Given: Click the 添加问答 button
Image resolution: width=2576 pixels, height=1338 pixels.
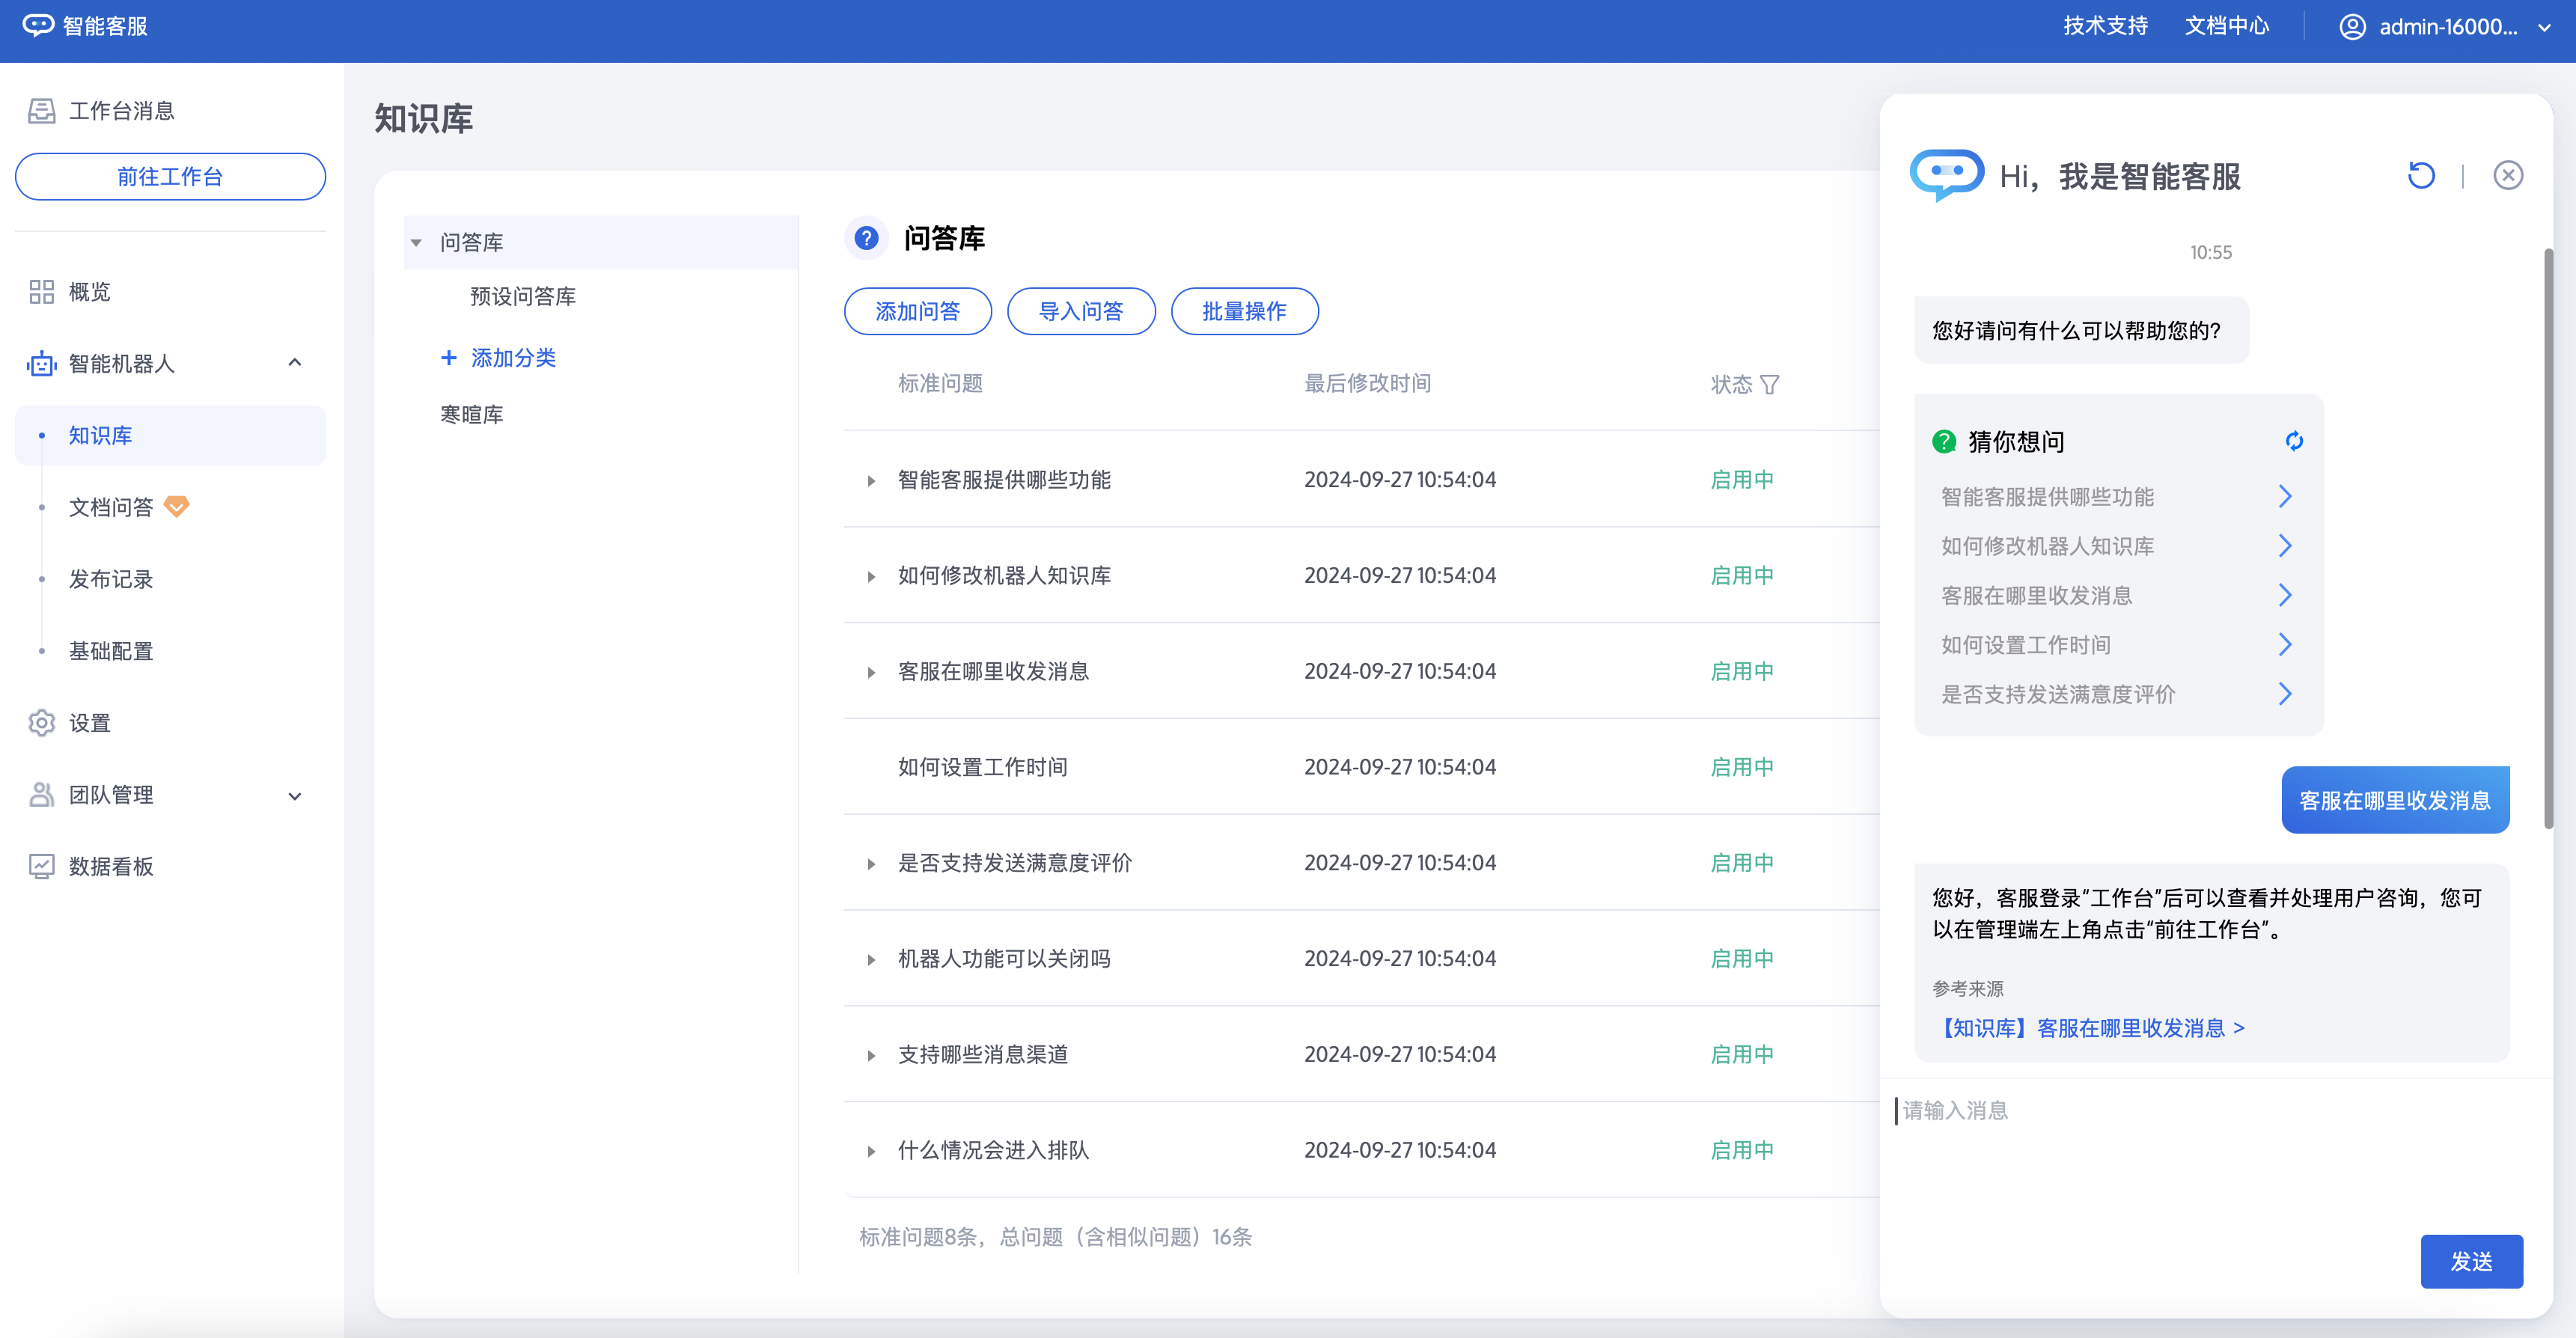Looking at the screenshot, I should (x=917, y=311).
